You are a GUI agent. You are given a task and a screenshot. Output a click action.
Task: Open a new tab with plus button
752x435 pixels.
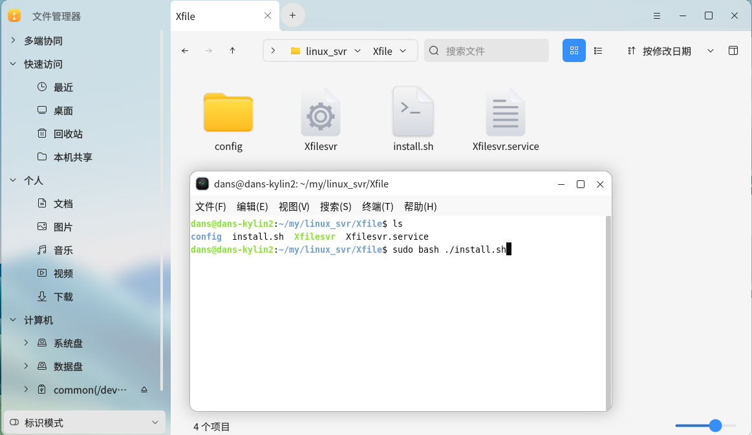(292, 15)
